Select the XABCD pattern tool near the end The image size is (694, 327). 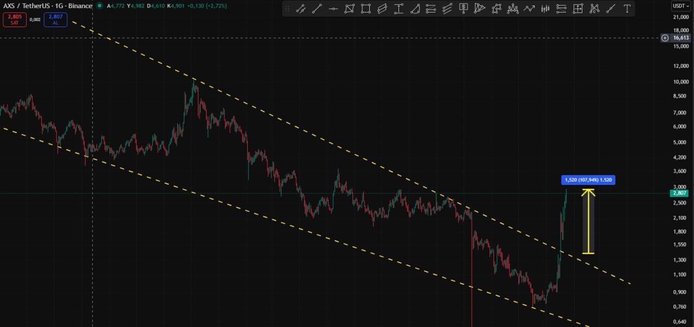coord(594,9)
